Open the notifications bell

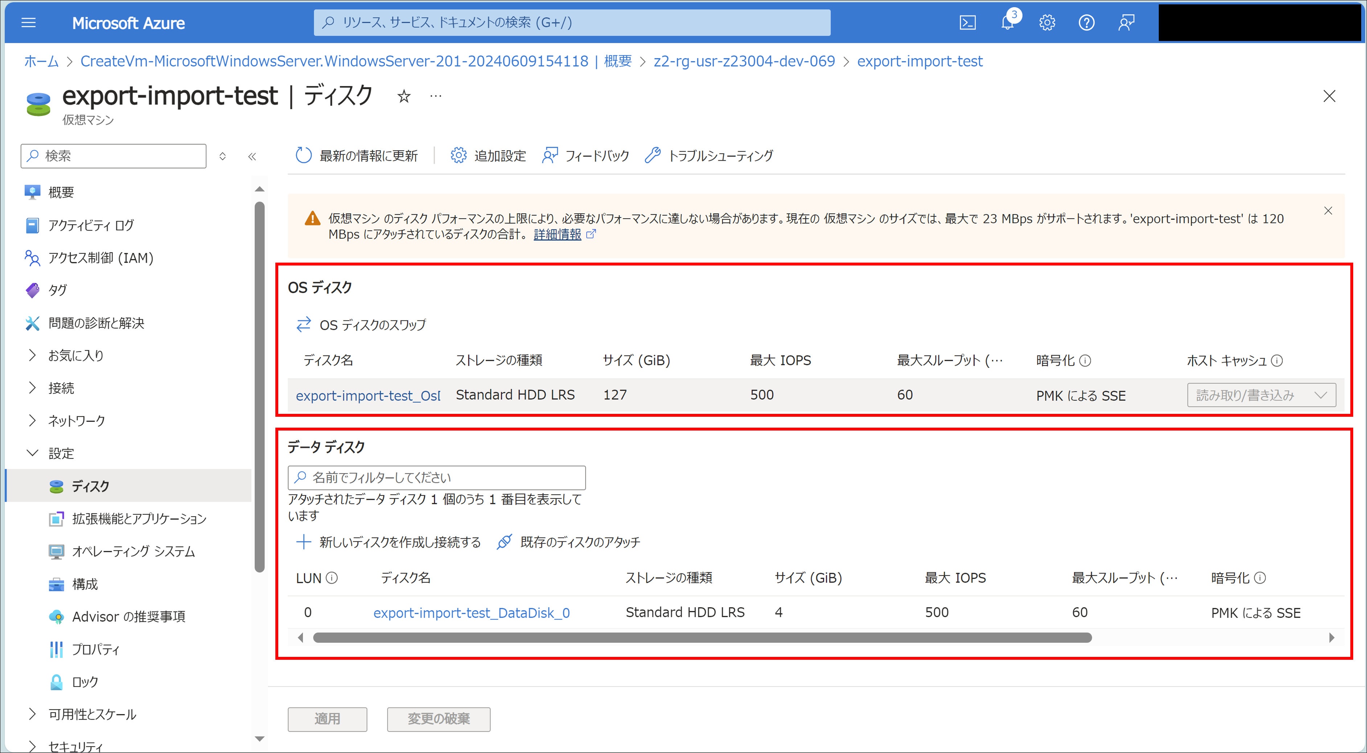1007,23
